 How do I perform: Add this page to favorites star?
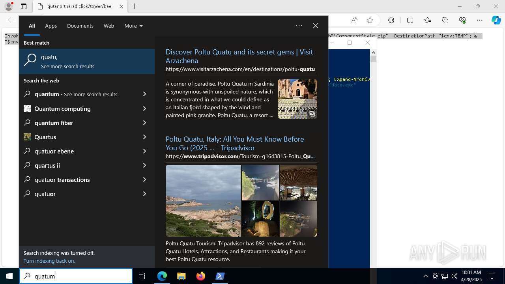click(x=370, y=20)
